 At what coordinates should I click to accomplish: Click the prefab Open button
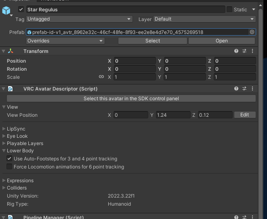(x=221, y=41)
